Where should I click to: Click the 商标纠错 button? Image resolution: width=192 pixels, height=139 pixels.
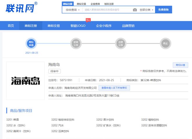(180, 65)
